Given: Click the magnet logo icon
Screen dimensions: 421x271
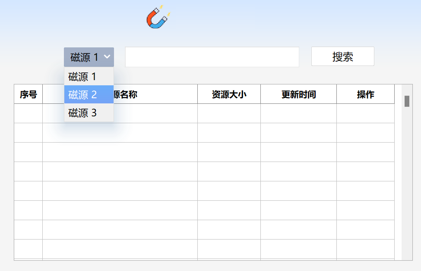Looking at the screenshot, I should tap(158, 17).
